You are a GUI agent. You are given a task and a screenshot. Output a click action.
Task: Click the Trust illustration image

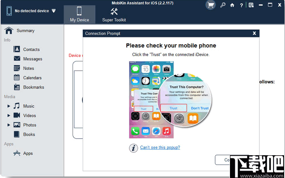(x=170, y=100)
